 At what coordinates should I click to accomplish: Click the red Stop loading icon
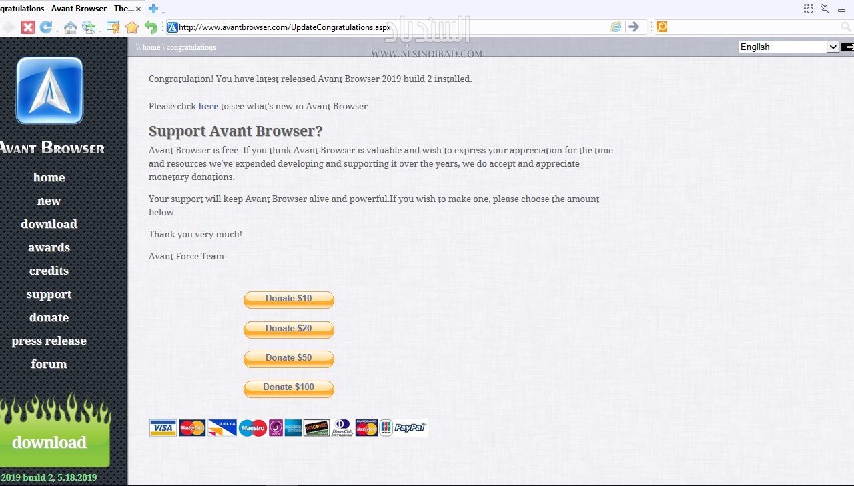pos(27,27)
